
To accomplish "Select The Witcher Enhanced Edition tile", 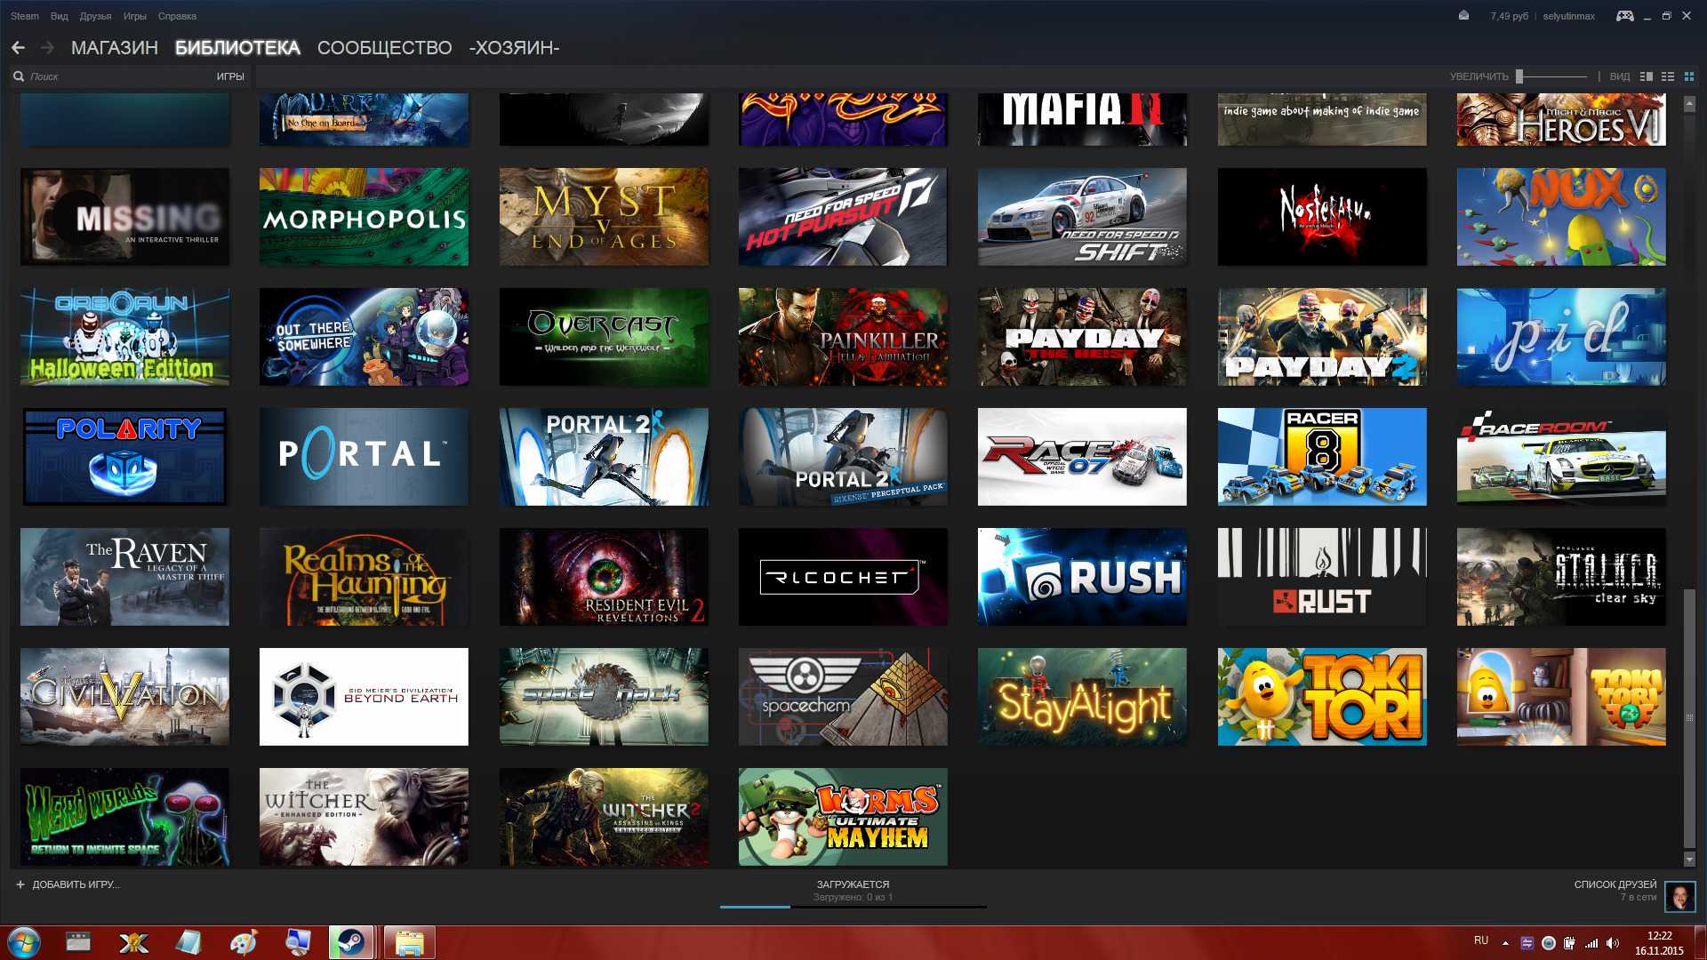I will click(364, 816).
